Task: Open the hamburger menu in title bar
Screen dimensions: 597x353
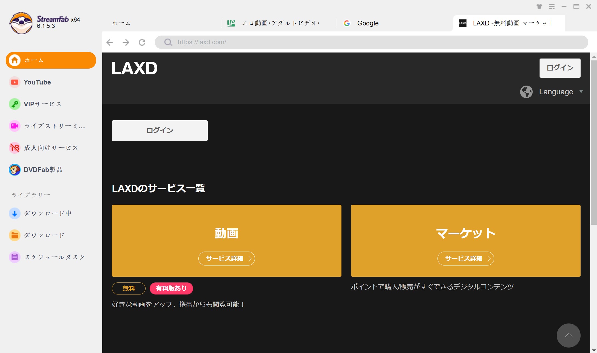Action: pos(552,7)
